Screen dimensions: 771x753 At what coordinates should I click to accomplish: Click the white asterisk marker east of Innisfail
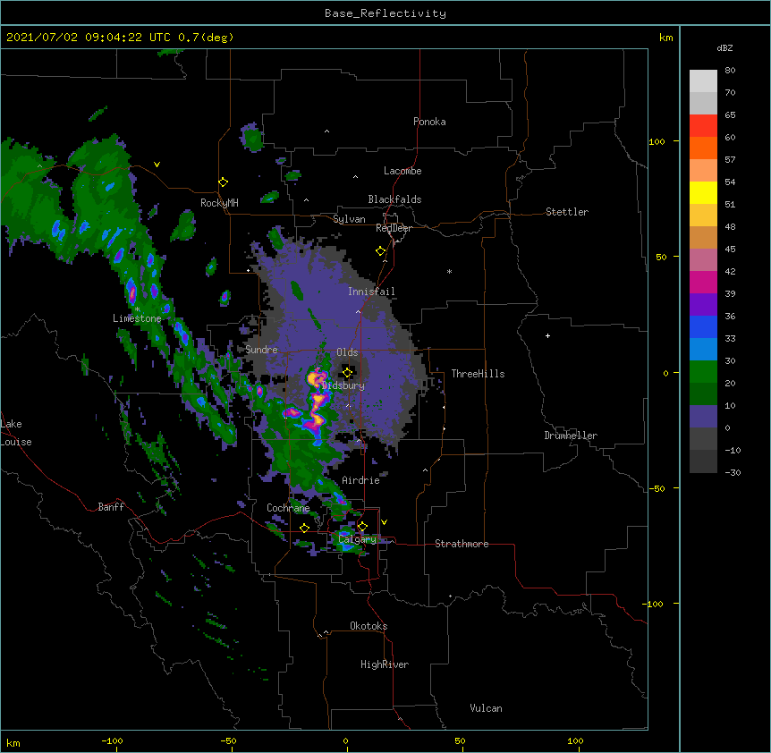[449, 271]
